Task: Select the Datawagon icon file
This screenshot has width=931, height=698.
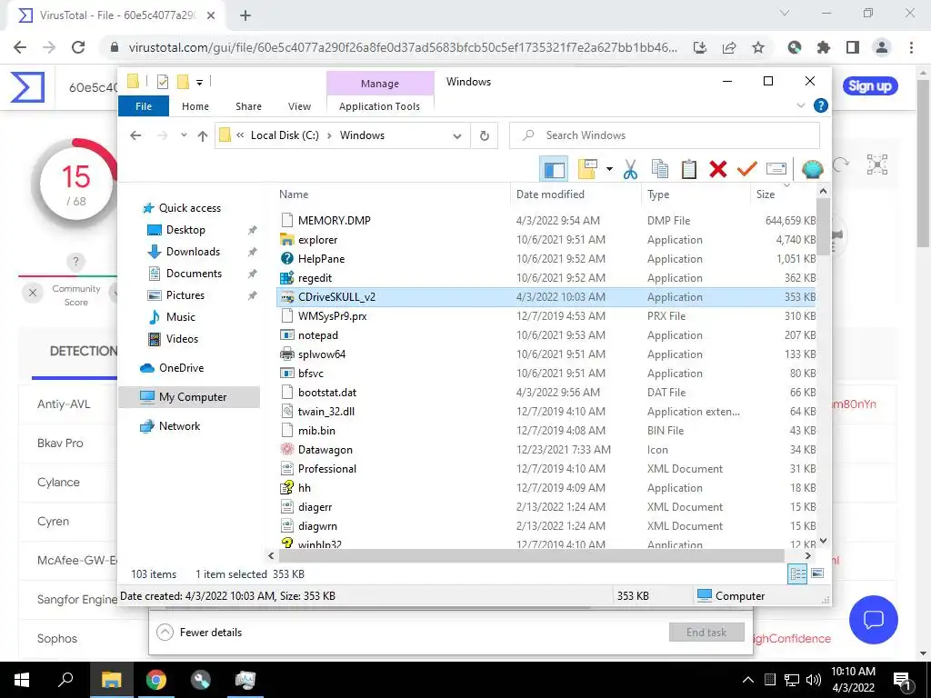Action: click(x=546, y=449)
